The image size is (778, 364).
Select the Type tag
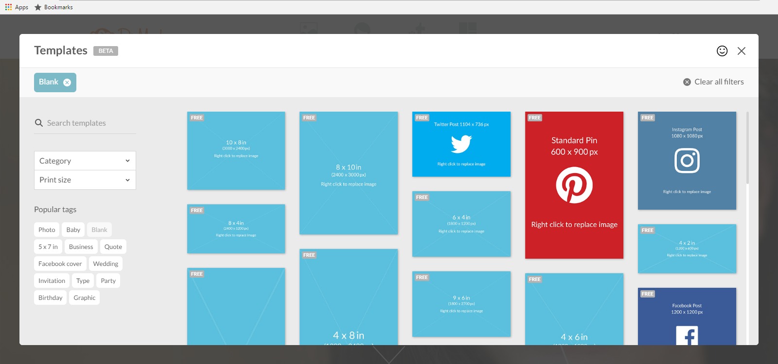point(83,281)
